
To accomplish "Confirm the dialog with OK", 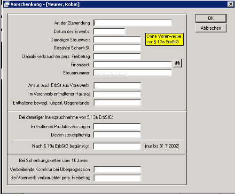I will [x=211, y=18].
